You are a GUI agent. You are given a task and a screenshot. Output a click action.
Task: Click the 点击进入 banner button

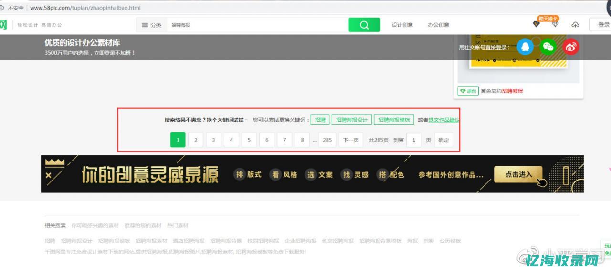click(519, 174)
